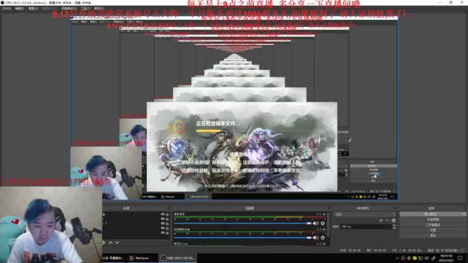Open the 帮助(H) menu

point(99,9)
